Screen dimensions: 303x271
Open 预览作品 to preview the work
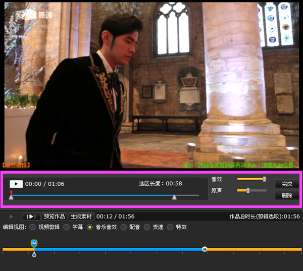pos(55,216)
